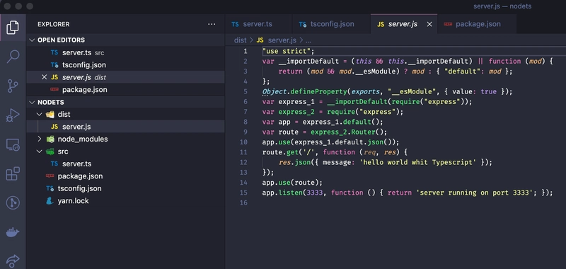Viewport: 566px width, 269px height.
Task: Click the node_modules folder icon
Action: [x=50, y=139]
